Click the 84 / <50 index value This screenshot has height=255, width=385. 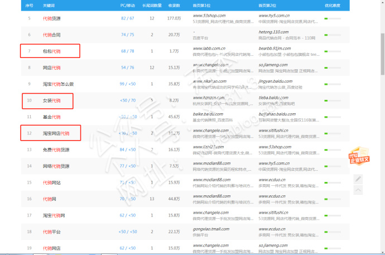click(x=127, y=150)
